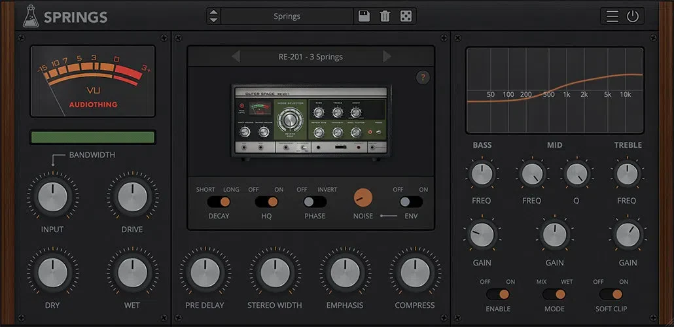674x327 pixels.
Task: Delete preset using the trash icon
Action: (x=385, y=16)
